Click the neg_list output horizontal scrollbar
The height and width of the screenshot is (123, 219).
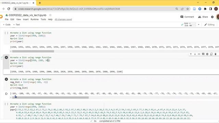[50, 97]
